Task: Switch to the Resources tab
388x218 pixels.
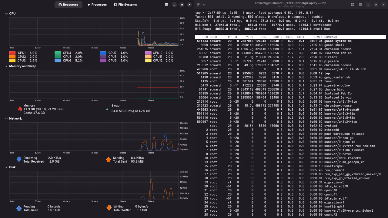Action: 69,5
